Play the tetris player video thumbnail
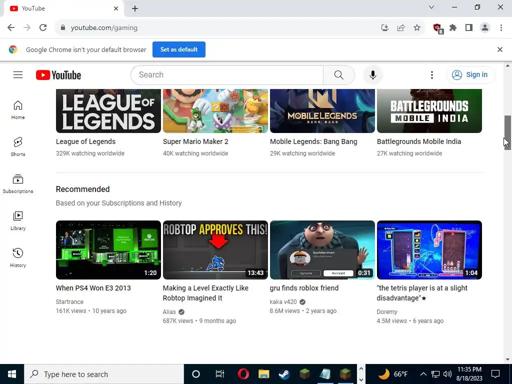Screen dimensions: 512x384 click(429, 250)
